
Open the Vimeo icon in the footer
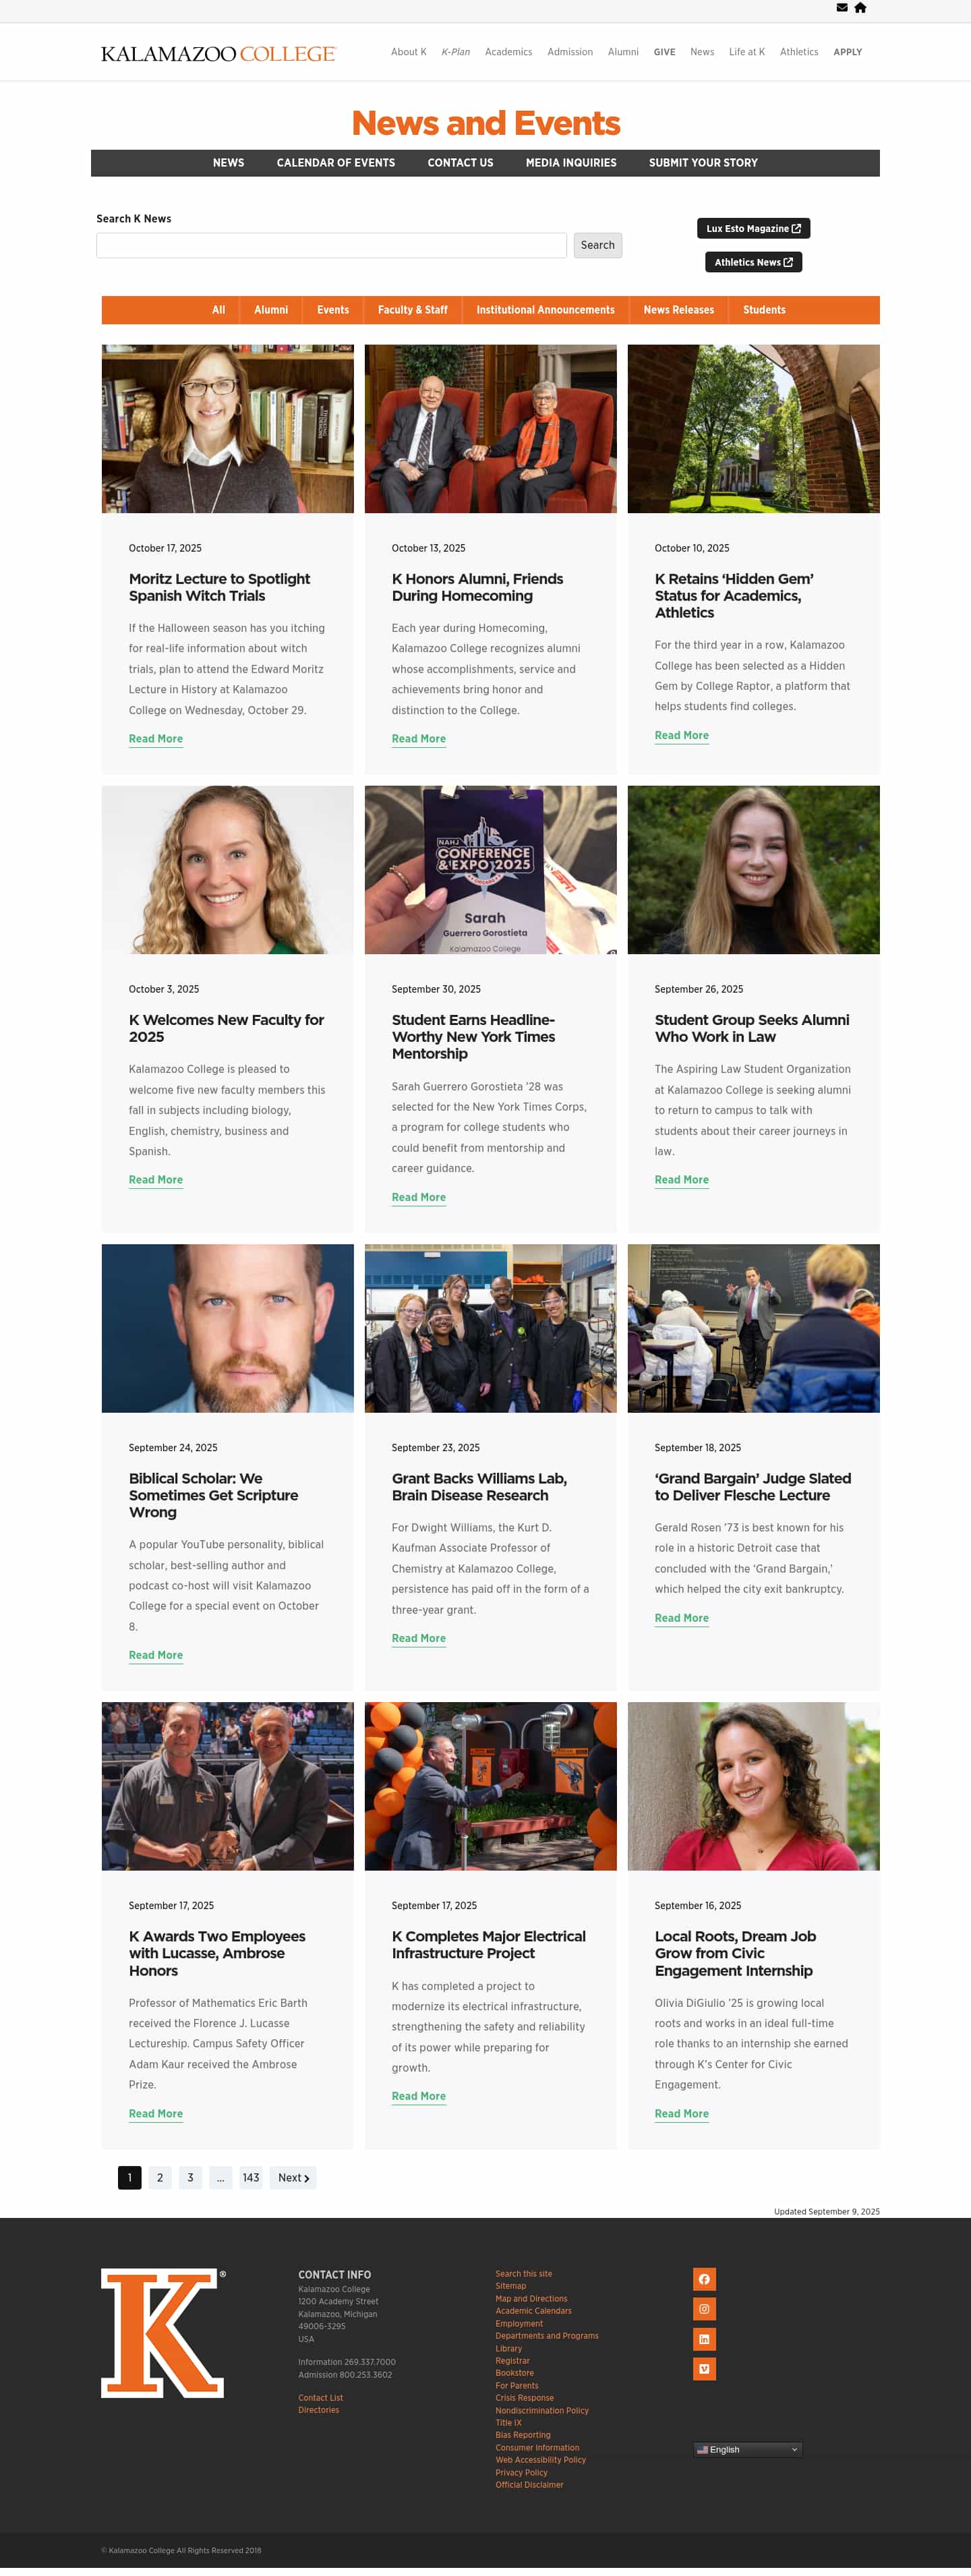point(704,2369)
